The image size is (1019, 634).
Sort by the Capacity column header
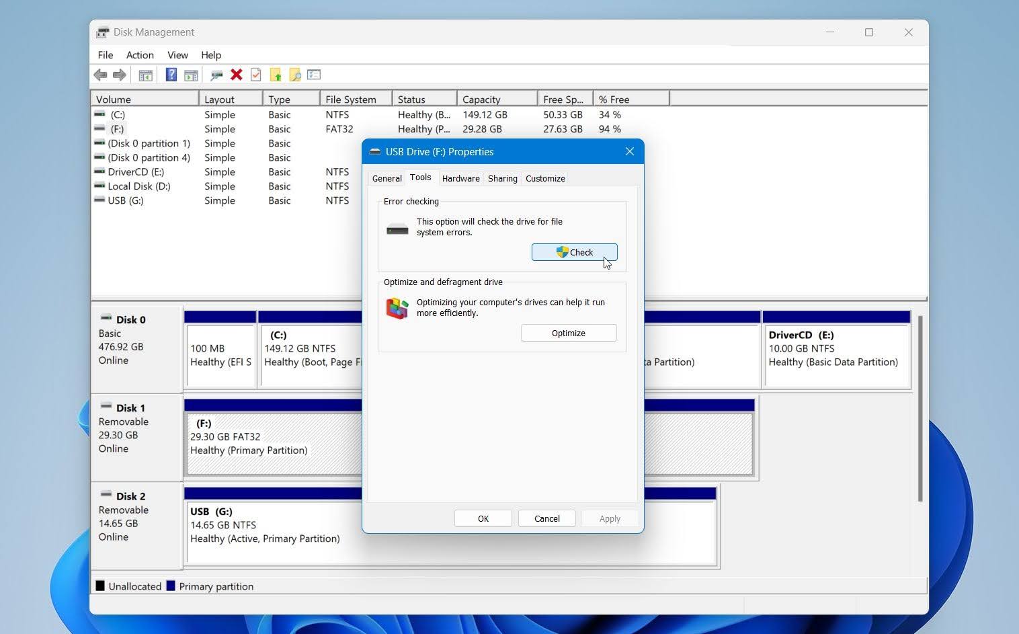tap(497, 99)
